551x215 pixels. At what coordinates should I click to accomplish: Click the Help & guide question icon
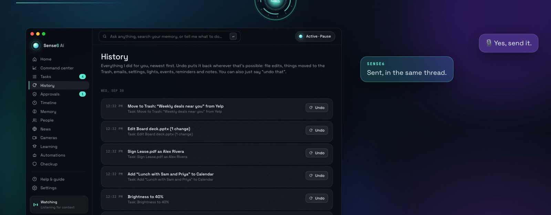[34, 179]
